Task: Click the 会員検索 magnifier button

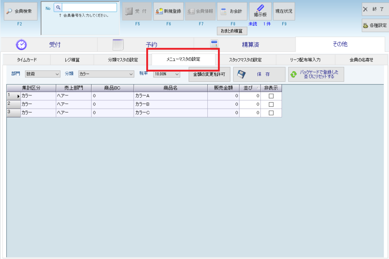Action: coord(21,12)
